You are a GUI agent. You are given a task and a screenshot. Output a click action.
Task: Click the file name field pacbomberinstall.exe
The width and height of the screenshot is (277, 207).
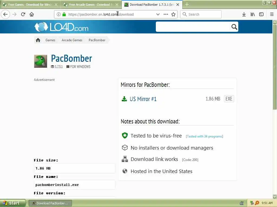coord(74,185)
